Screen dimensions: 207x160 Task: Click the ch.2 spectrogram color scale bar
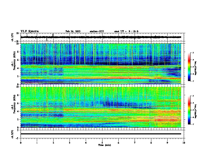coord(189,110)
